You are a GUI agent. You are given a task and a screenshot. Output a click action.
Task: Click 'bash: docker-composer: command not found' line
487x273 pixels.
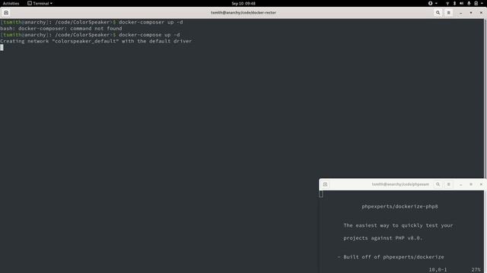[61, 29]
